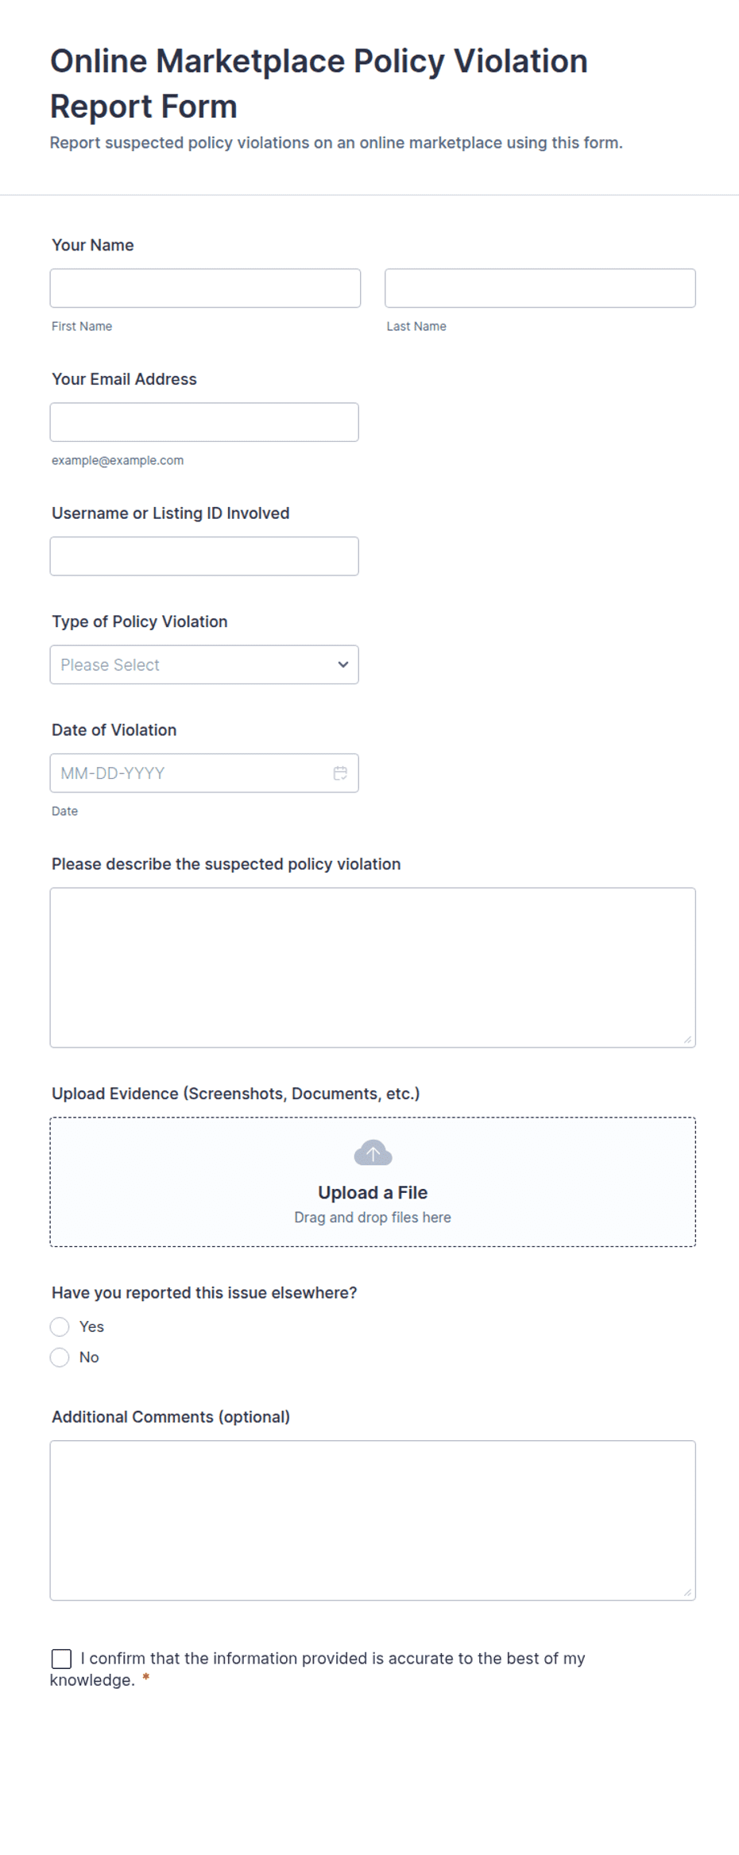Click the Username or Listing ID field
This screenshot has width=739, height=1855.
(204, 556)
